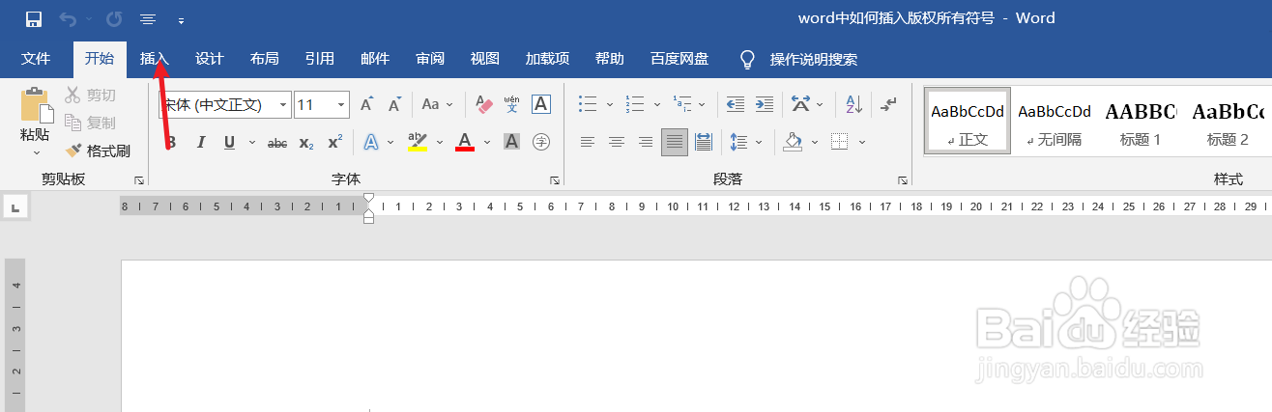Switch to the 引用 tab

(319, 59)
